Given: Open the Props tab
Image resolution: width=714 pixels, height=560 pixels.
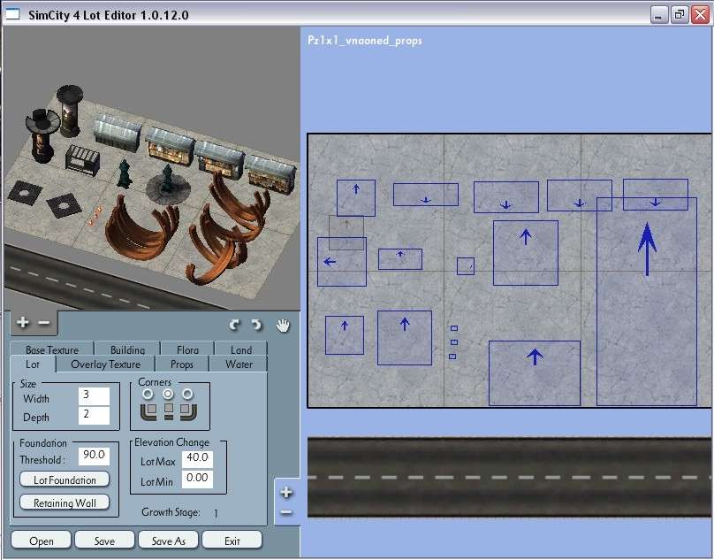Looking at the screenshot, I should click(x=182, y=364).
